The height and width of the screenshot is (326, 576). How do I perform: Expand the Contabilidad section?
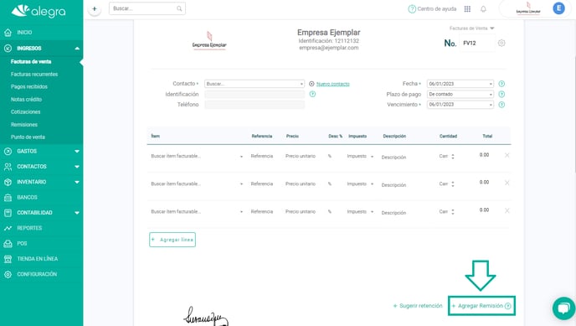[x=42, y=212]
